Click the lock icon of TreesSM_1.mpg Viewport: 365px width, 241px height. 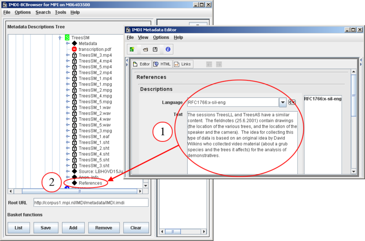74,84
